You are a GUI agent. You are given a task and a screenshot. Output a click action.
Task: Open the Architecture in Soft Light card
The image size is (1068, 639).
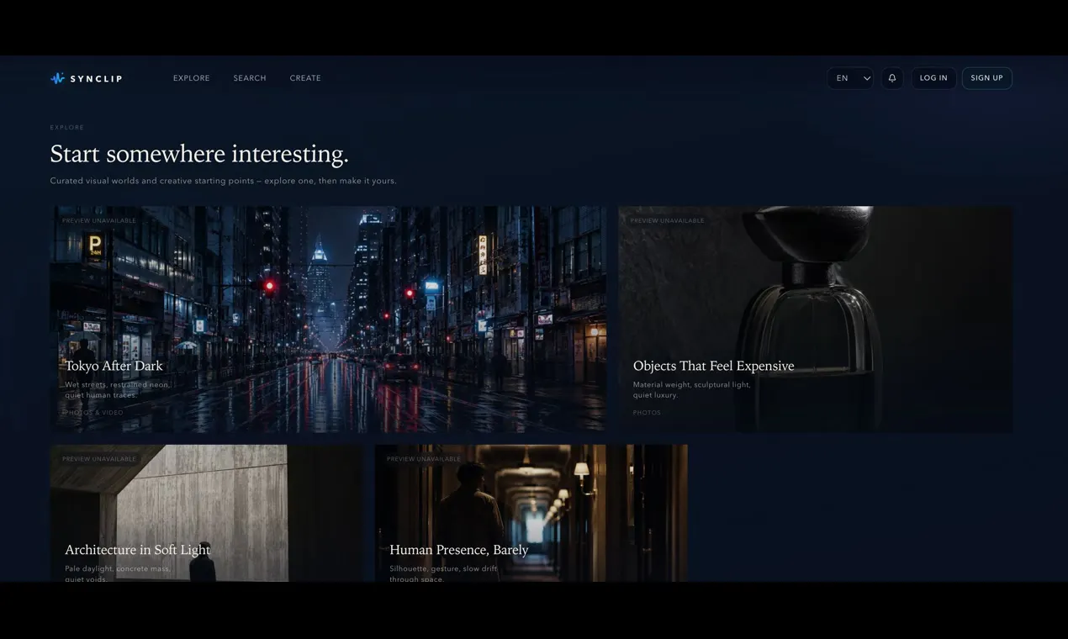click(207, 513)
